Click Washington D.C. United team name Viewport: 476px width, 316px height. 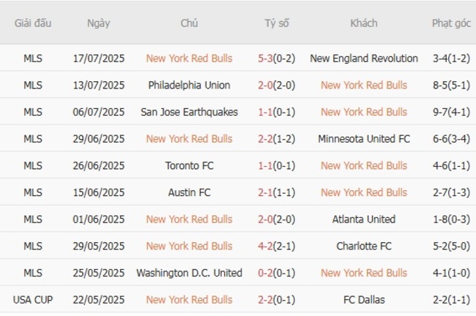pyautogui.click(x=189, y=273)
